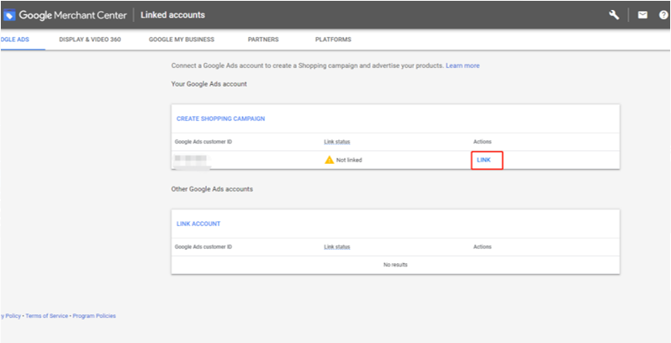Click the Other Google Ads accounts heading

(x=212, y=189)
